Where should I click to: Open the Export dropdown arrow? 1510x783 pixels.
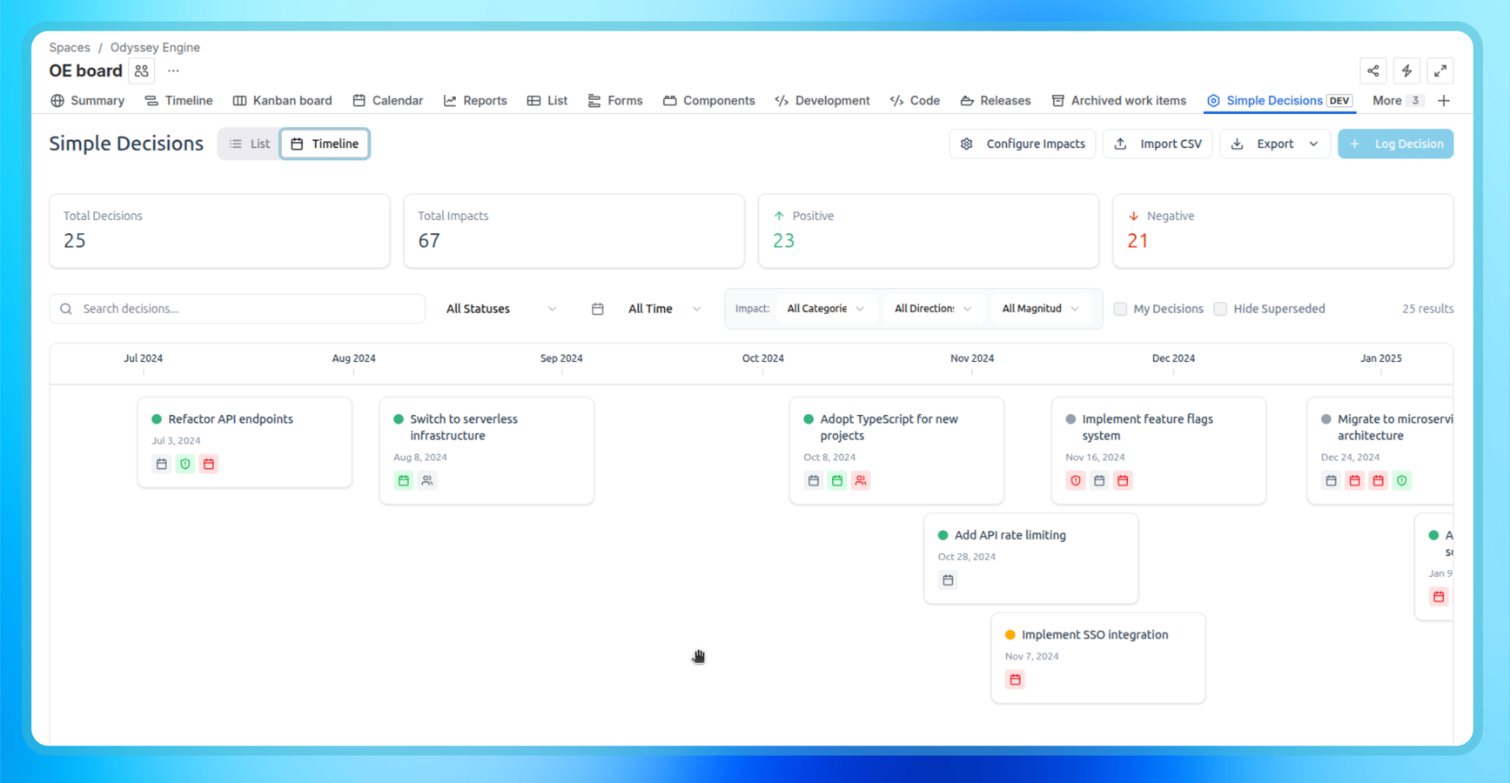click(1314, 144)
